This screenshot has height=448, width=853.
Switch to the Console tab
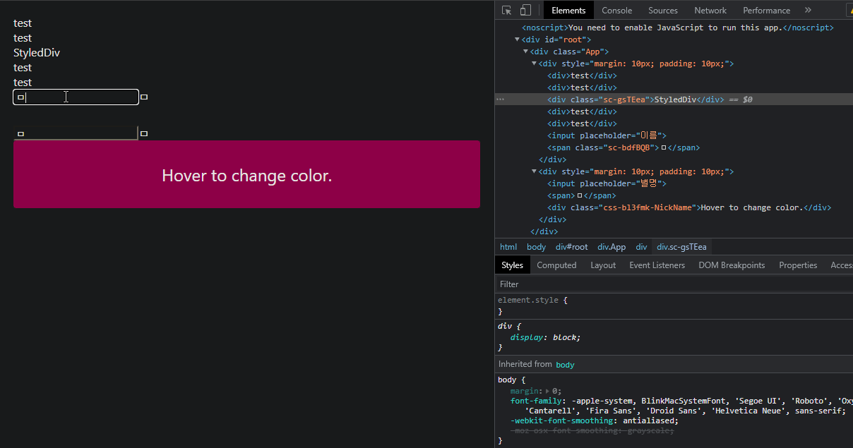point(616,10)
